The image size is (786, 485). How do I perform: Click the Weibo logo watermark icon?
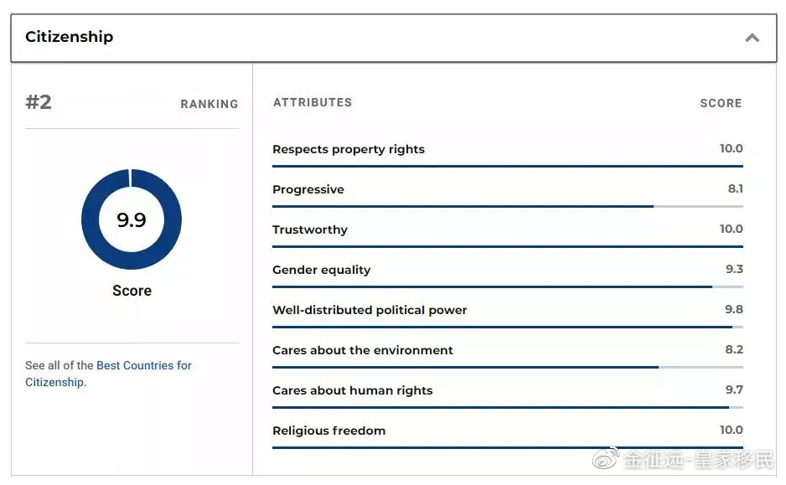[606, 457]
